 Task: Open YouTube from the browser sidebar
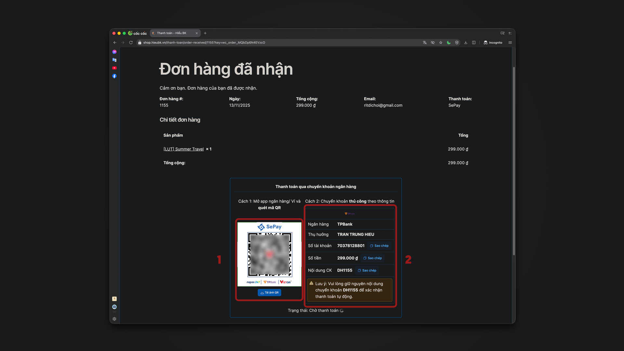point(114,68)
